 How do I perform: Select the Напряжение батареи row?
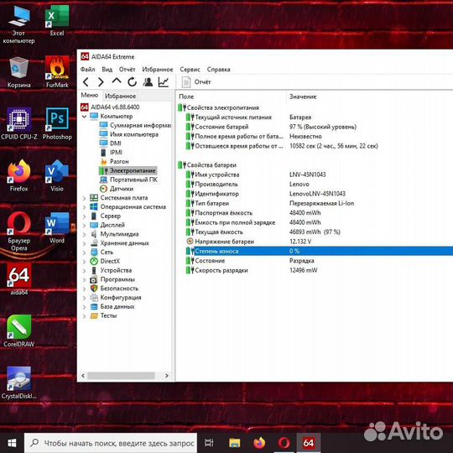320,242
